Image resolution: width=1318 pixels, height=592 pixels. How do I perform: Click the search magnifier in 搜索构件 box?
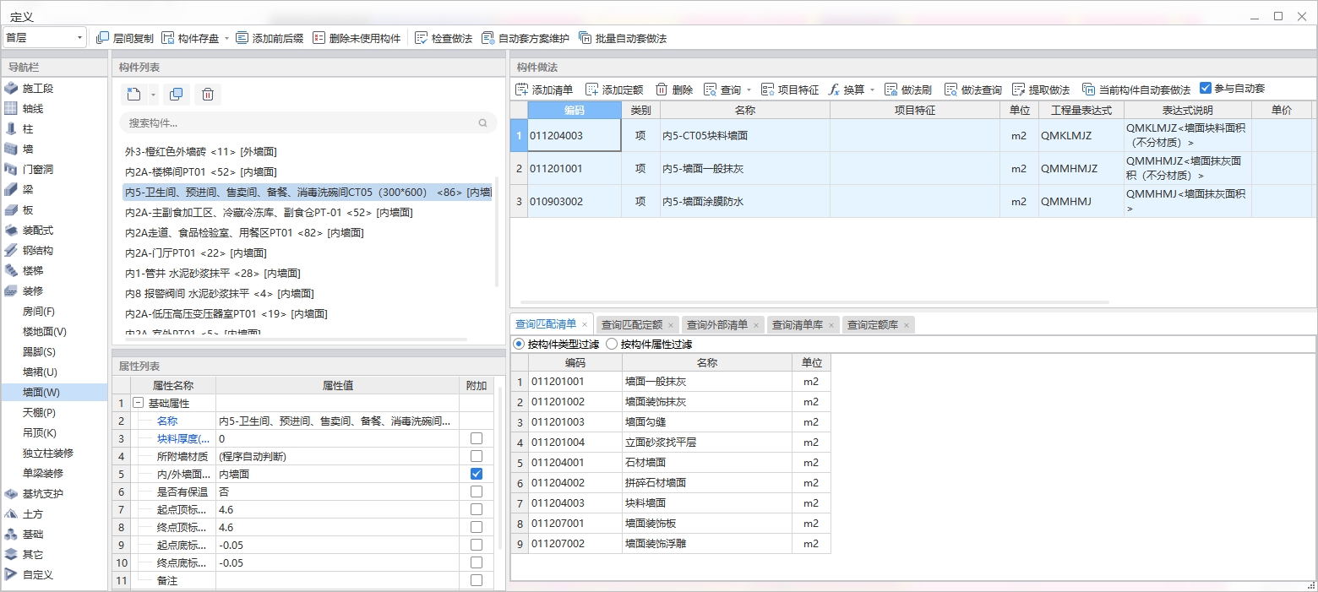[x=483, y=123]
